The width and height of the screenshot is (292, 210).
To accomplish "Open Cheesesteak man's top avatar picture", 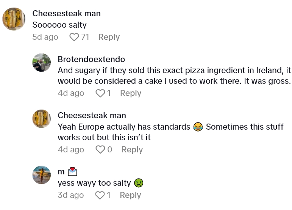I will [x=14, y=19].
